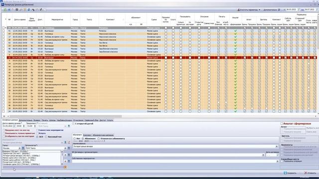Click the green add-record toolbar icon
This screenshot has height=179, width=319.
tap(5, 10)
